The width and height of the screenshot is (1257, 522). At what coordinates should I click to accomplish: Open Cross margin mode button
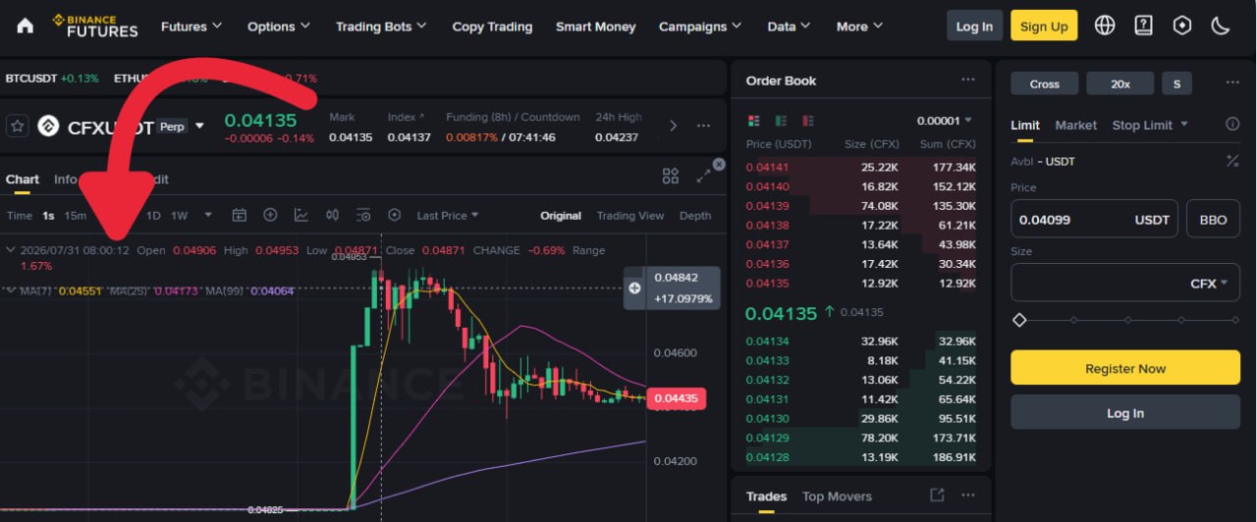pyautogui.click(x=1045, y=83)
